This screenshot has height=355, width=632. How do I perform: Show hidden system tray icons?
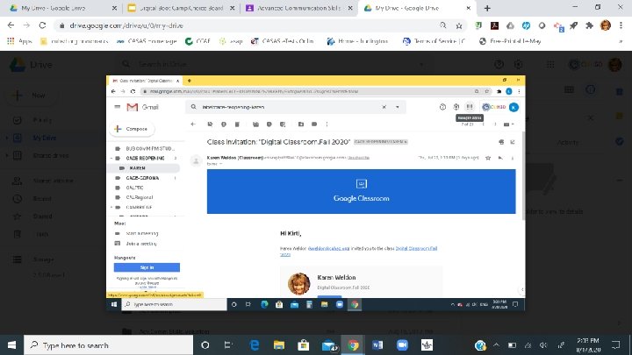point(496,345)
